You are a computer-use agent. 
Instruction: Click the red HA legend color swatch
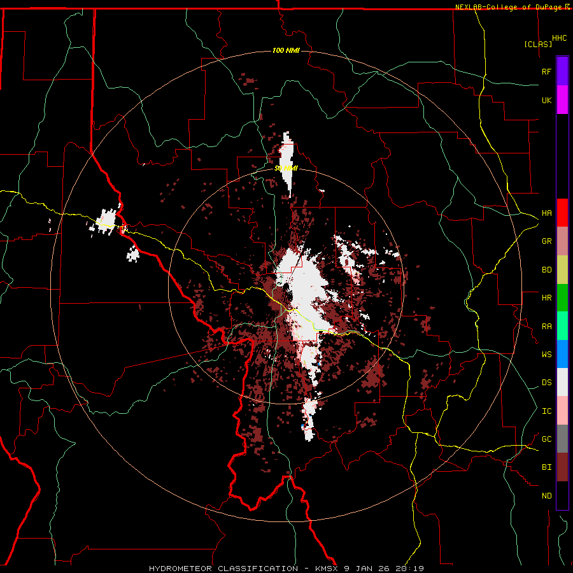[x=562, y=213]
